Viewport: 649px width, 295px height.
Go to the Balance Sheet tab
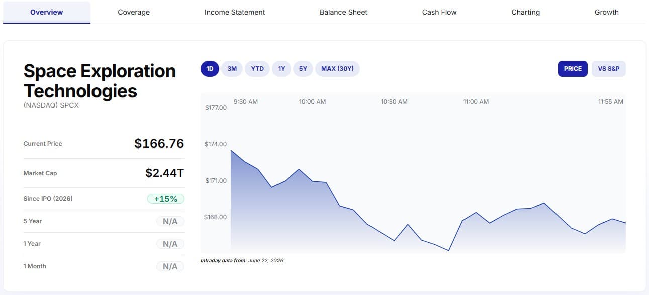[x=343, y=12]
